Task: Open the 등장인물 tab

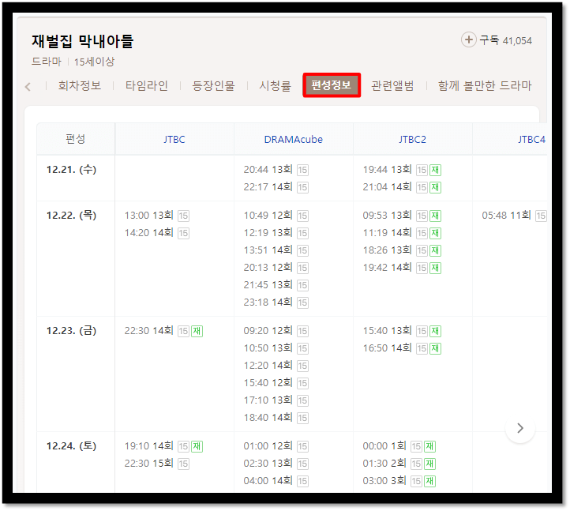Action: 213,86
